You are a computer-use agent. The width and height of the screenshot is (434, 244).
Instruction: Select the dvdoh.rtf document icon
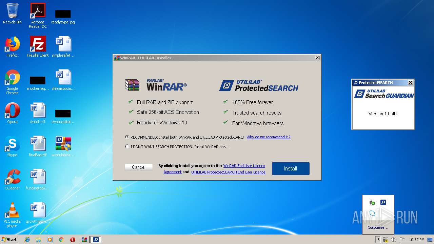tap(38, 114)
